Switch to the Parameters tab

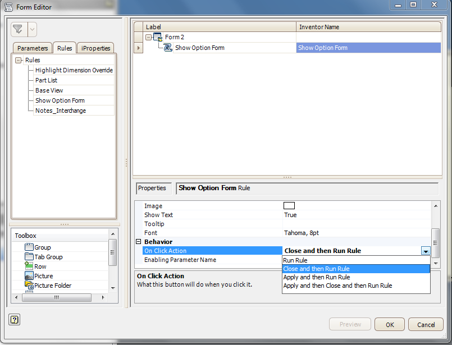32,48
